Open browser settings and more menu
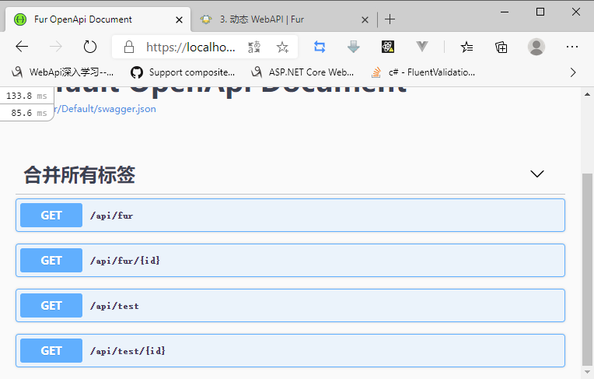 [572, 47]
